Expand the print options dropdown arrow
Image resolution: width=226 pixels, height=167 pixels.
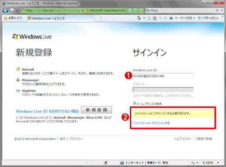[x=176, y=18]
